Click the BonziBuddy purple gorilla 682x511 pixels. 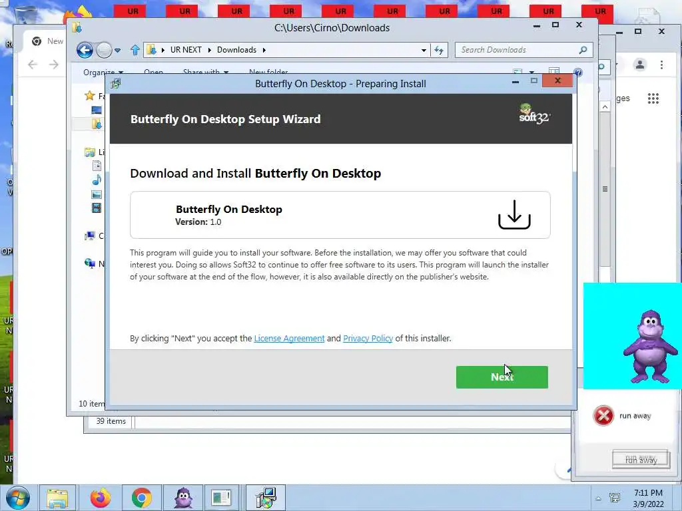coord(650,346)
